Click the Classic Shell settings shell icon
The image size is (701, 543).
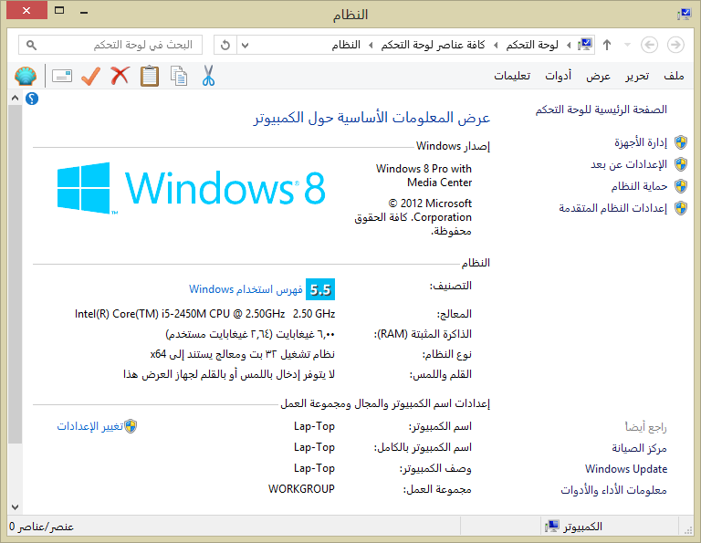26,76
